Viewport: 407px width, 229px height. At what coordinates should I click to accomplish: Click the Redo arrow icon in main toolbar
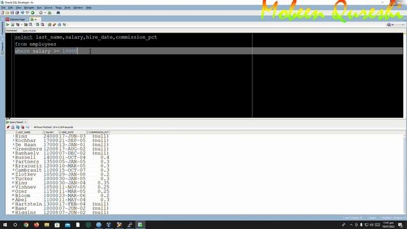tap(27, 13)
